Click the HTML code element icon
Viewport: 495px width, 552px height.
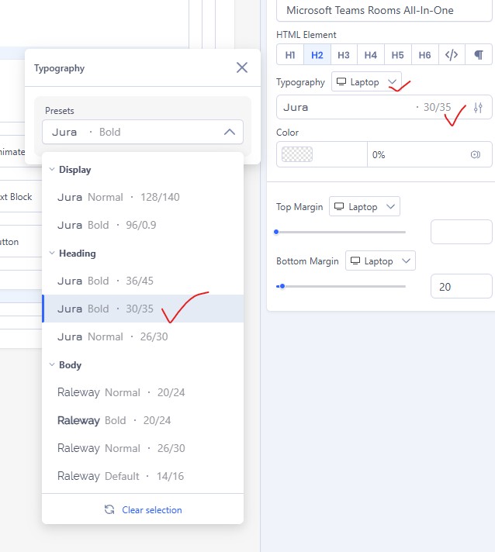(x=452, y=55)
